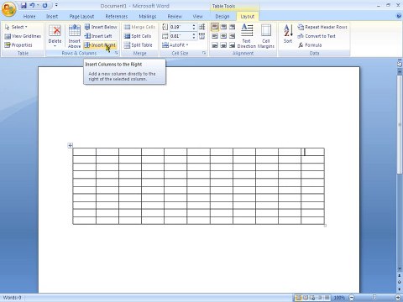Open the References tab

click(117, 17)
